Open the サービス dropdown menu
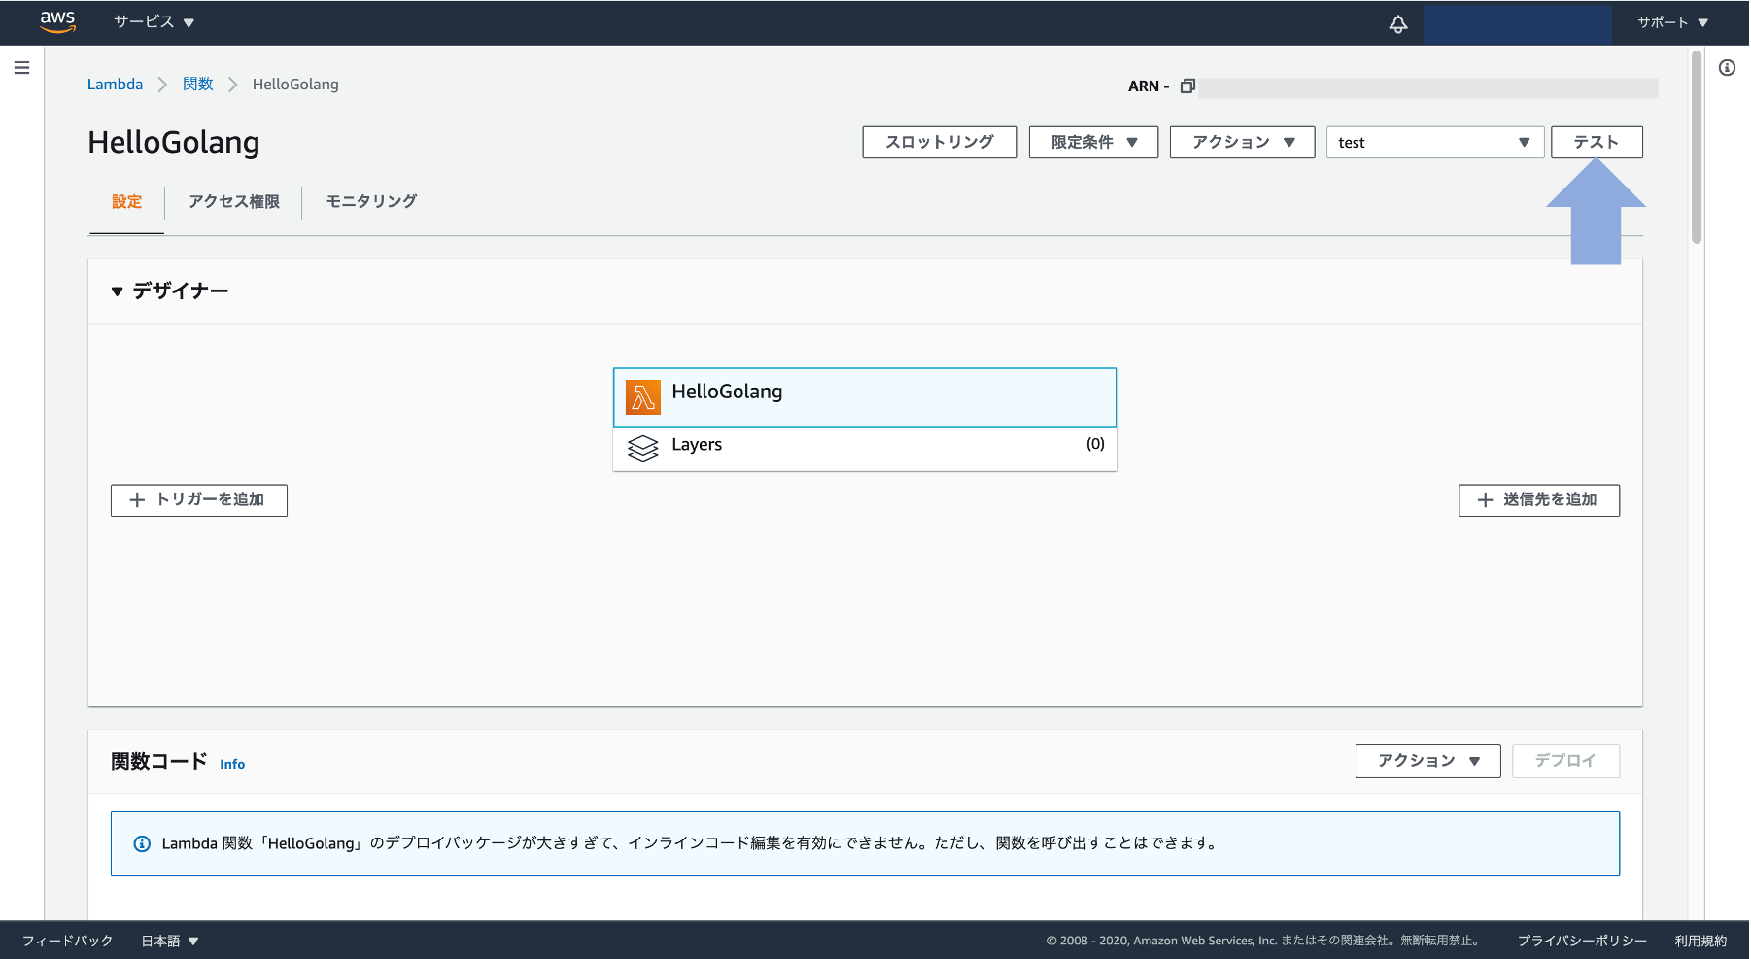 click(x=154, y=22)
